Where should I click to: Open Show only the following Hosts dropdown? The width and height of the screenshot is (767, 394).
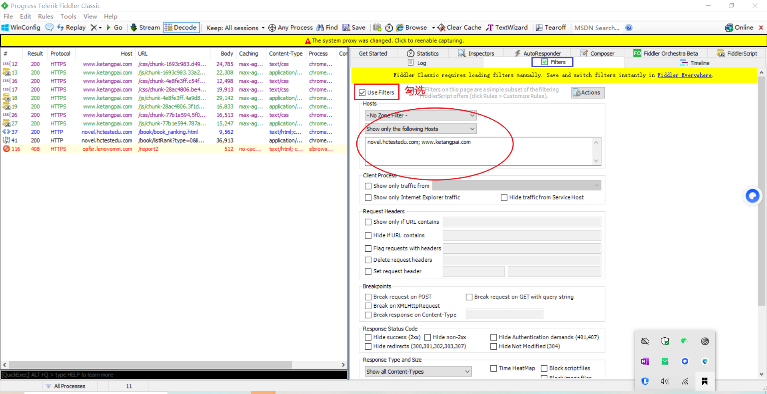point(421,129)
